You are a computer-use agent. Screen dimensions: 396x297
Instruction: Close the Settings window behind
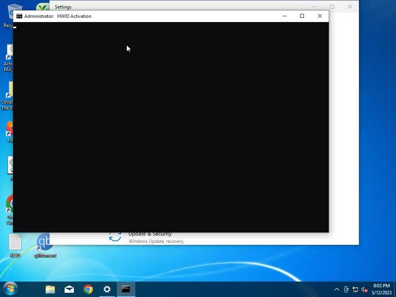pyautogui.click(x=350, y=7)
